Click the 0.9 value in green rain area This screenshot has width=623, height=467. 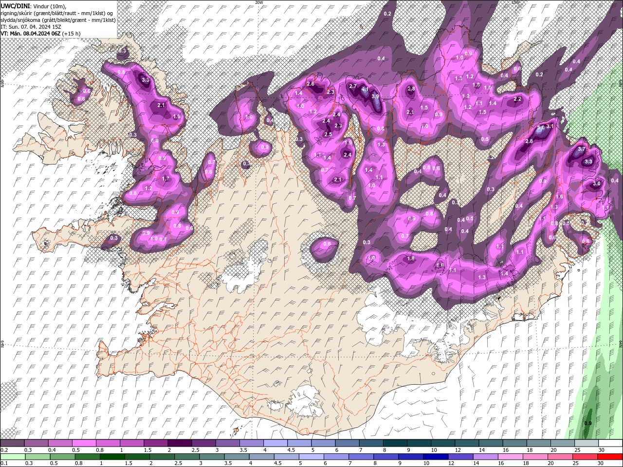[588, 423]
